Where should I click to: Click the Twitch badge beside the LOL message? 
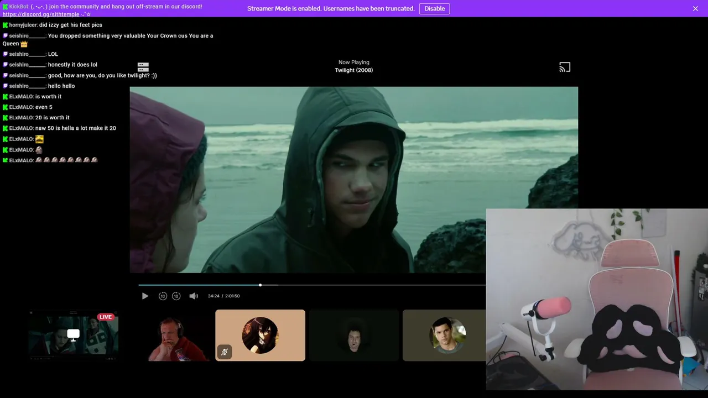(x=6, y=54)
